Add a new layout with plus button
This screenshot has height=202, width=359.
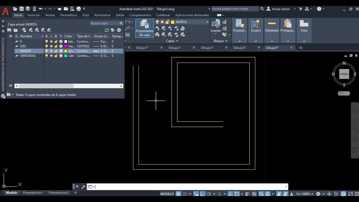75,193
